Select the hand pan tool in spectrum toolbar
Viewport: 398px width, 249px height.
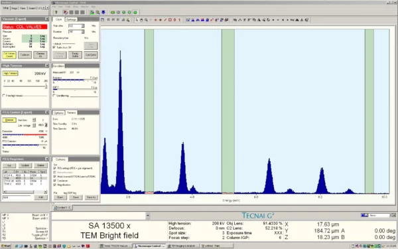pos(141,20)
